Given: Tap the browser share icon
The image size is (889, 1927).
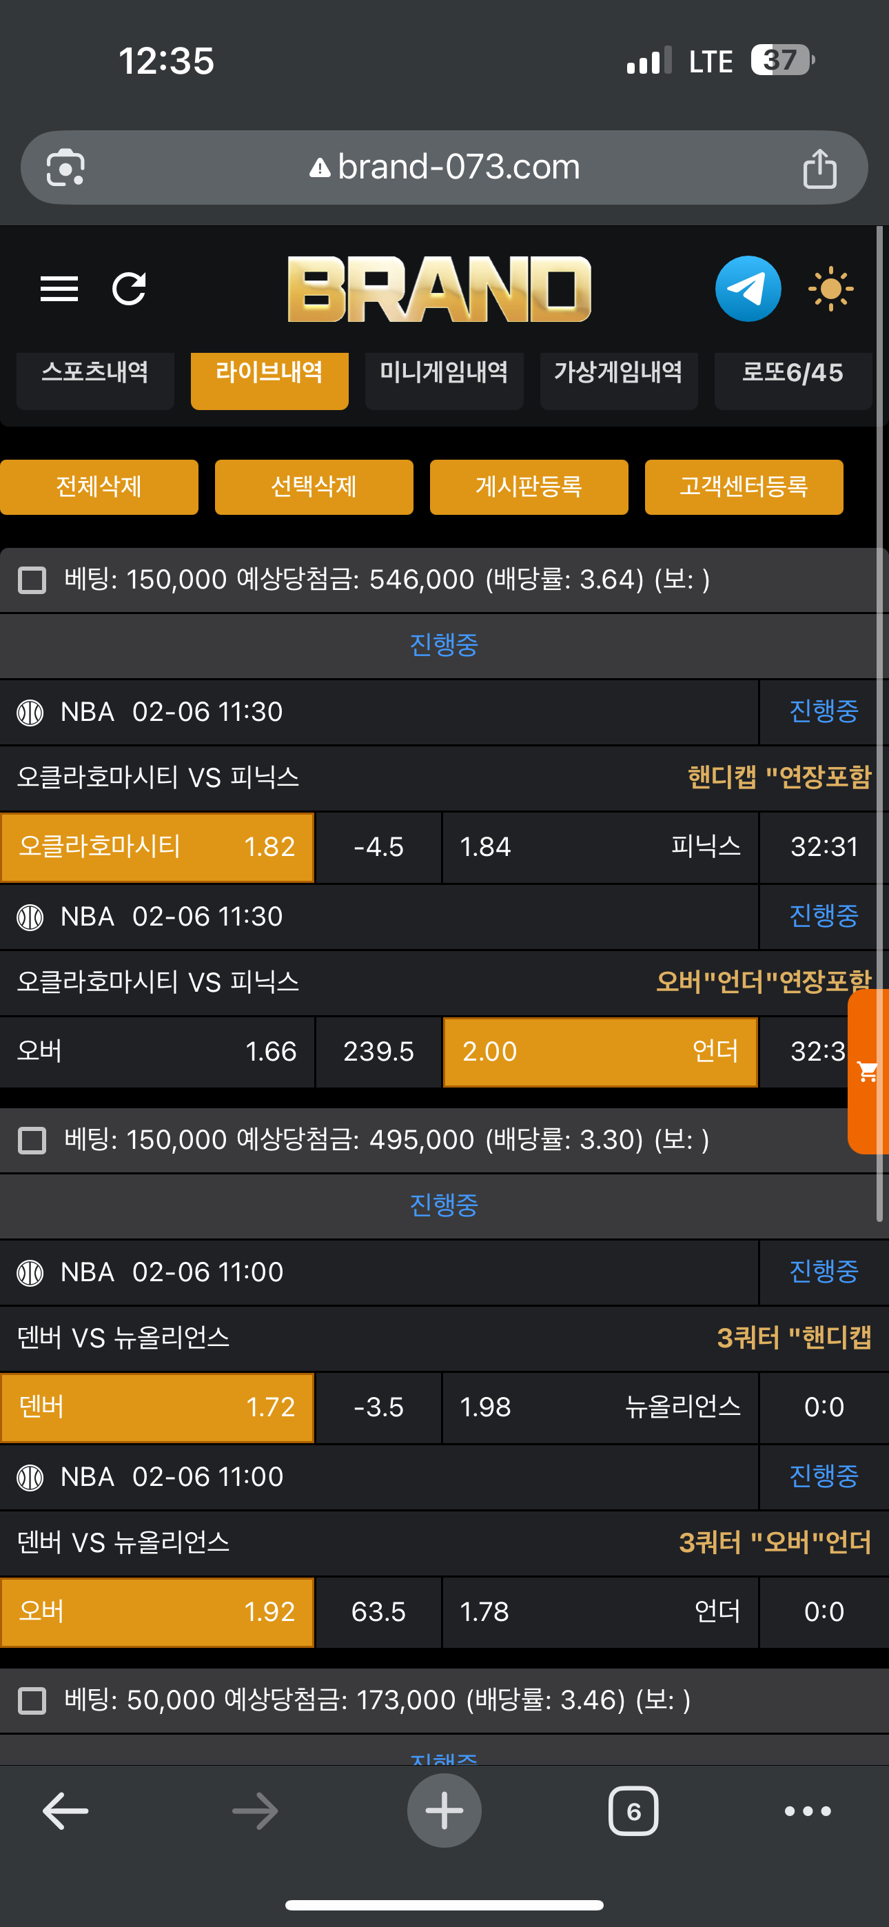Looking at the screenshot, I should [819, 168].
